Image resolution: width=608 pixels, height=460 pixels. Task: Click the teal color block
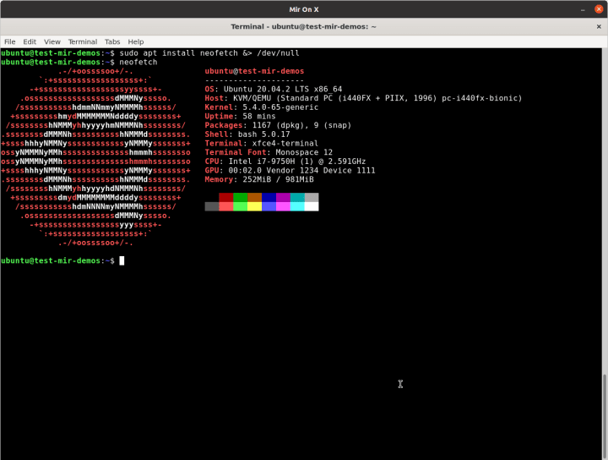point(297,197)
